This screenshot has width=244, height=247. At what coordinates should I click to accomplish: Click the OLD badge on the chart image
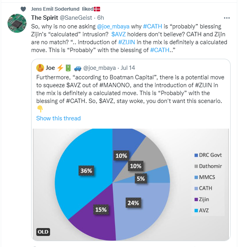pos(43,232)
